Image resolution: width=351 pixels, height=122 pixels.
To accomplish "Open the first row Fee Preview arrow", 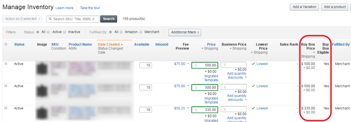I will point(188,64).
